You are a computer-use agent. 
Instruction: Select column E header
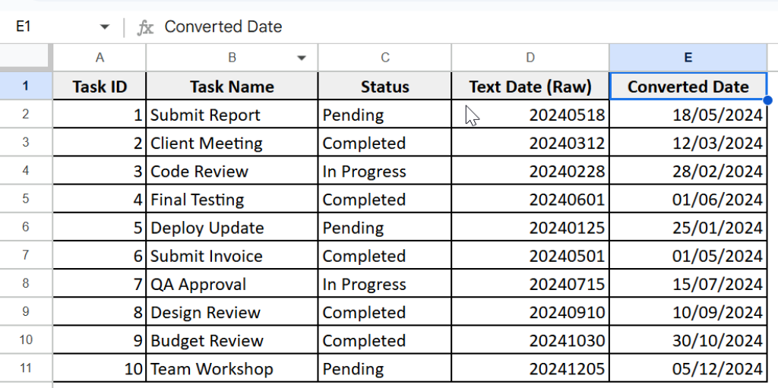688,58
